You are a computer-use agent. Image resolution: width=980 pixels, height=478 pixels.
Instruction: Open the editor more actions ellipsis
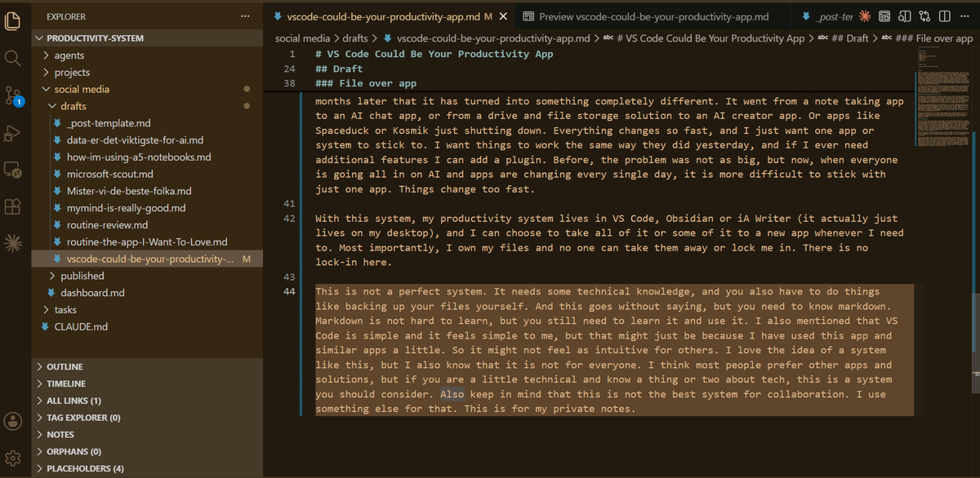pyautogui.click(x=964, y=16)
